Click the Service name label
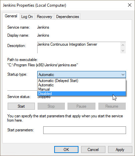This screenshot has height=156, width=135. (19, 27)
